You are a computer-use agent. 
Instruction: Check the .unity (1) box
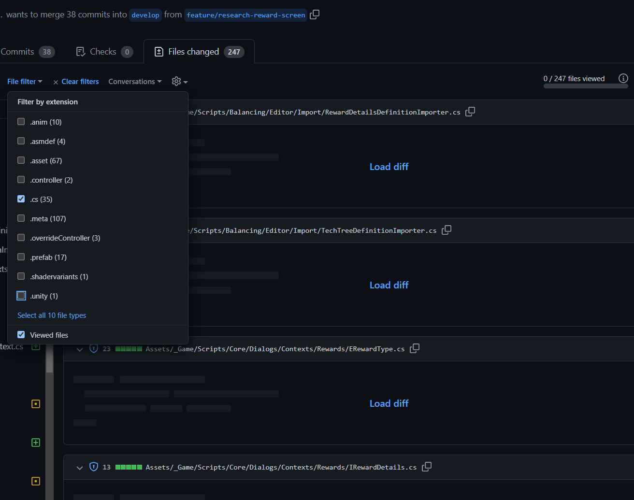click(x=21, y=296)
